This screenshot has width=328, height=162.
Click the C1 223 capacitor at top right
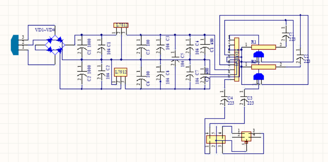(285, 36)
